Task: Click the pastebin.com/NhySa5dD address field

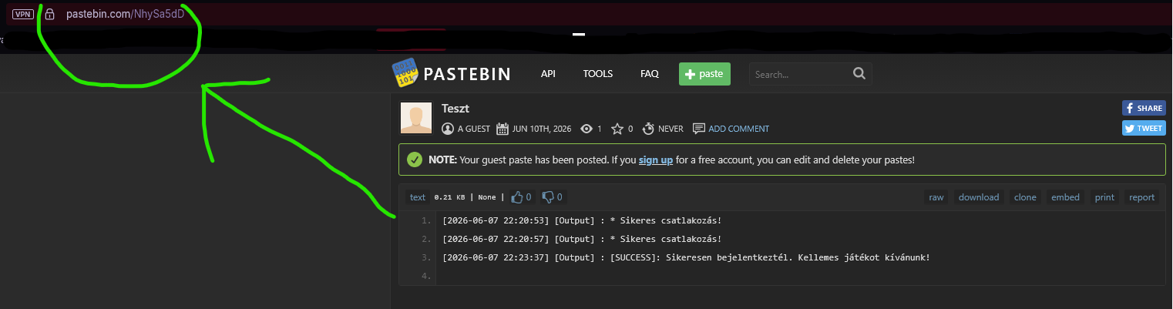Action: [126, 14]
